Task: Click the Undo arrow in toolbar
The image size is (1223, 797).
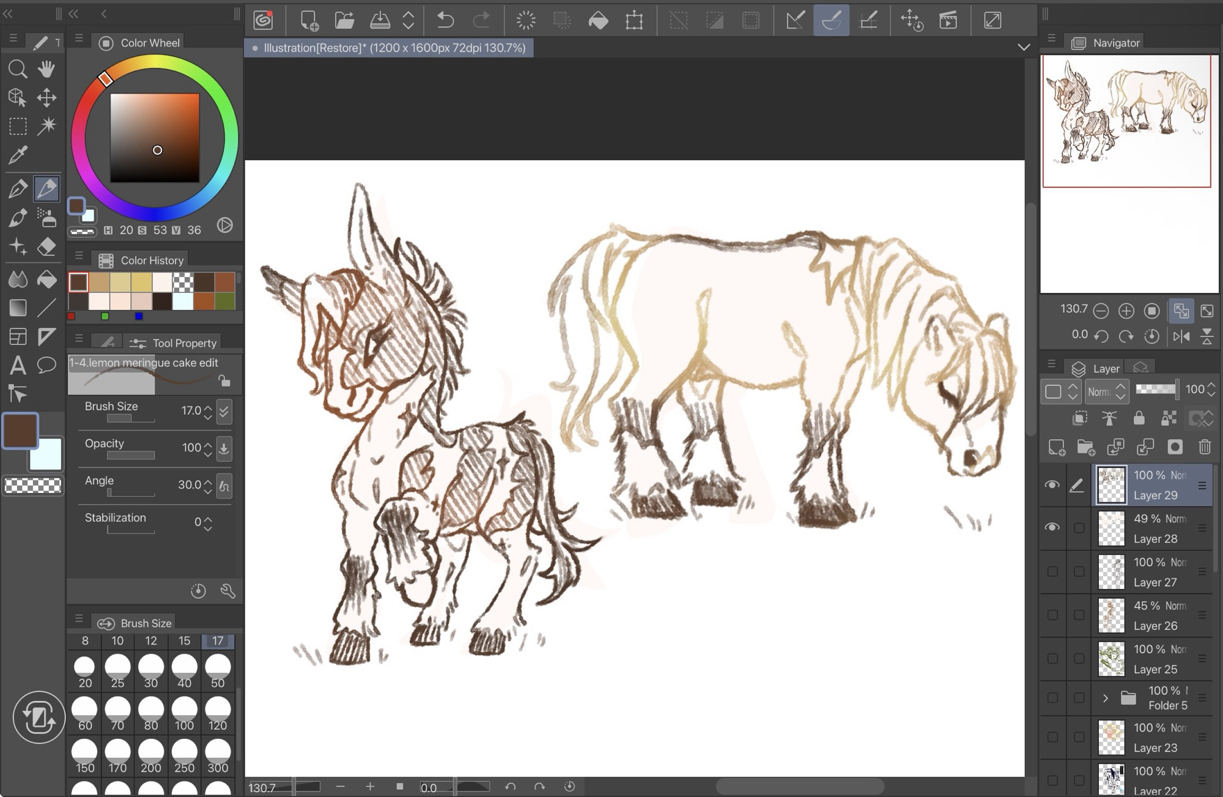Action: point(445,20)
